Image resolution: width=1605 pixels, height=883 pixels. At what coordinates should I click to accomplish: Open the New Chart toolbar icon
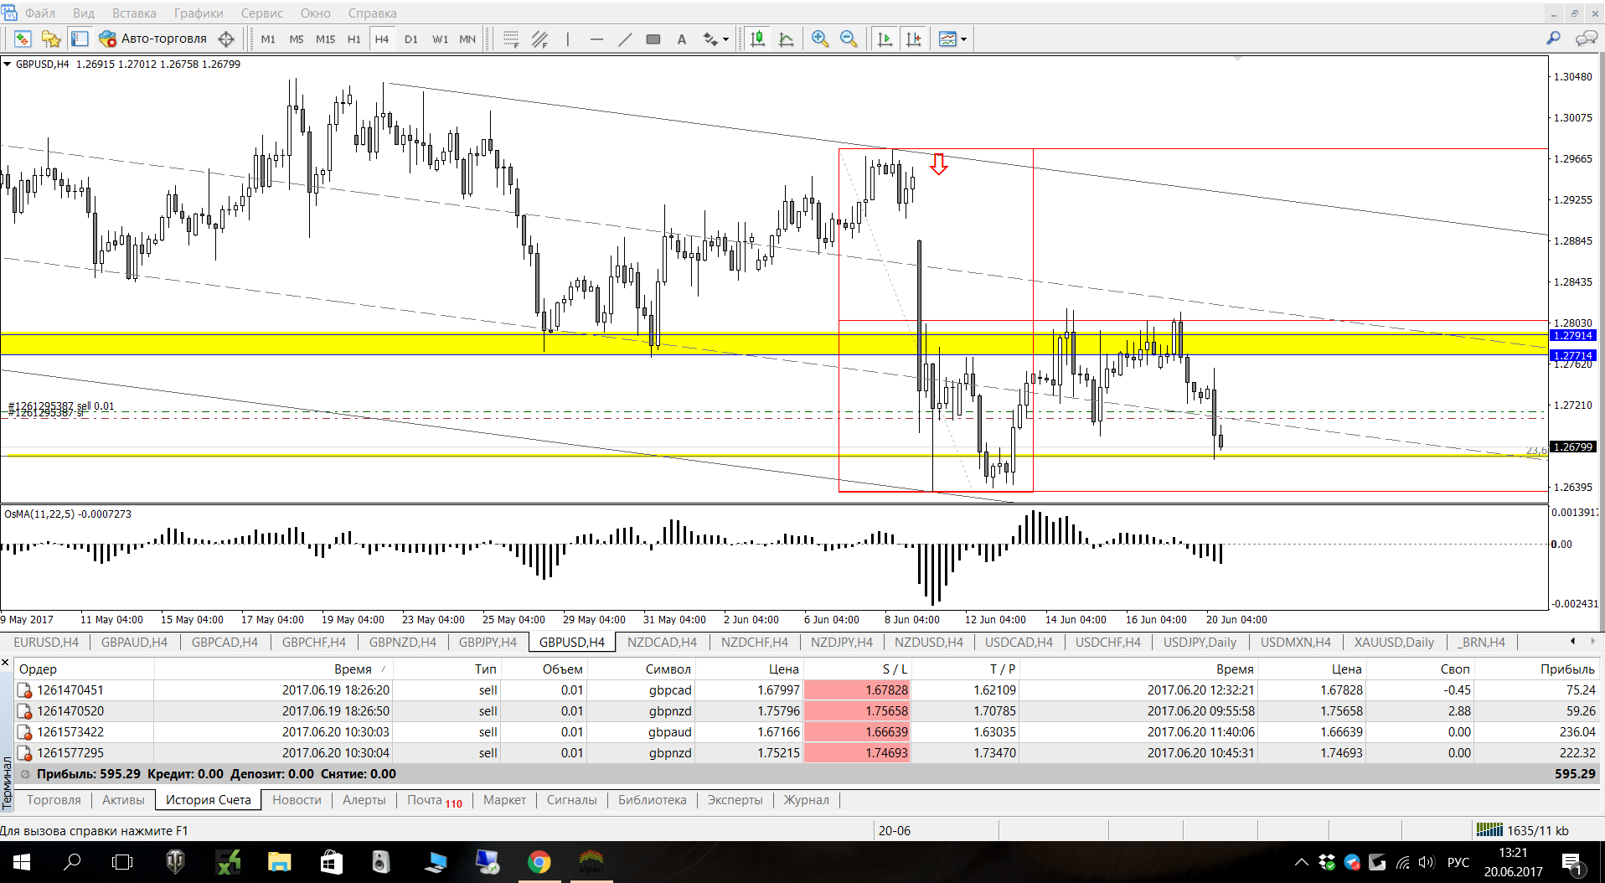pos(23,39)
